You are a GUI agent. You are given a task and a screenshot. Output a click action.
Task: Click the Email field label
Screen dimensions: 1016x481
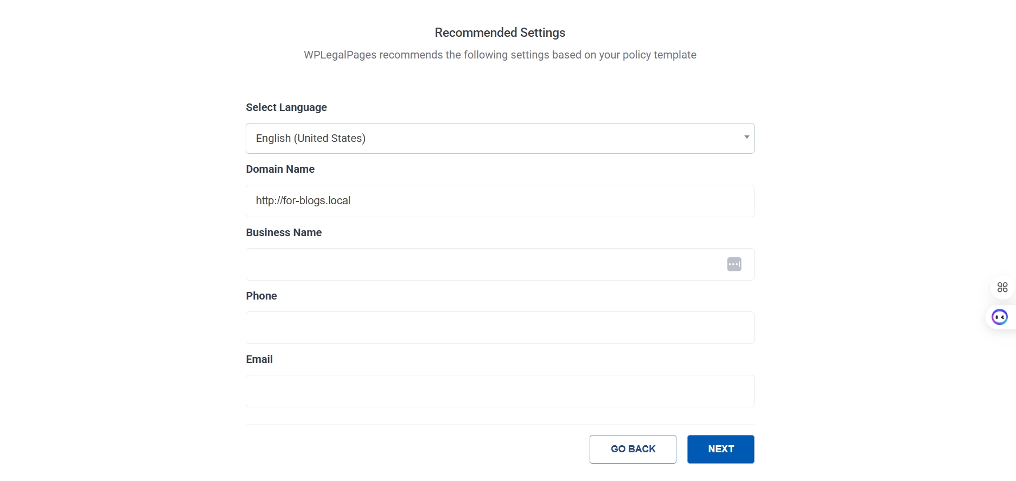point(259,359)
